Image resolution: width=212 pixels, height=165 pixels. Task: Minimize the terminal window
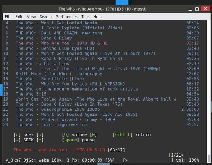[190, 9]
